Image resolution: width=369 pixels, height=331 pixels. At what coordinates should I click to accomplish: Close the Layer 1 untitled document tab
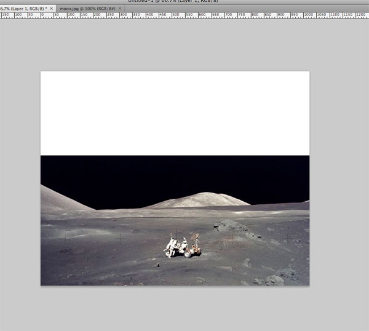pyautogui.click(x=52, y=7)
